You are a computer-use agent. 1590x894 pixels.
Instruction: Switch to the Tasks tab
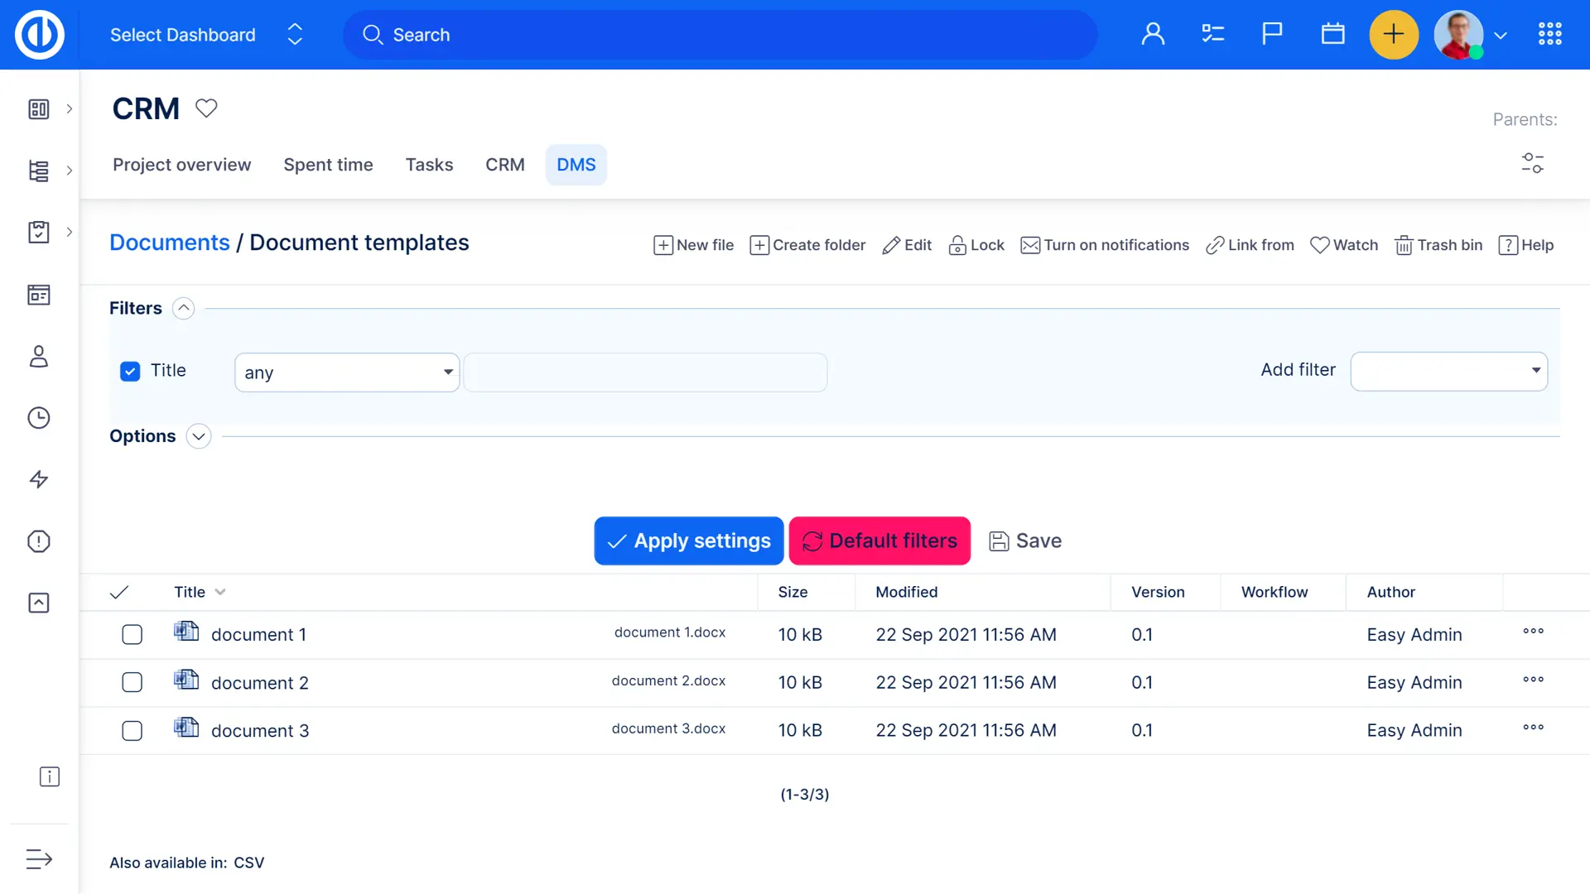429,165
